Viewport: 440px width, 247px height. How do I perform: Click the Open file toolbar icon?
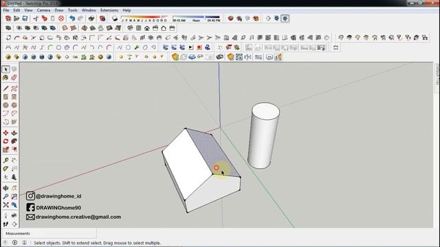[16, 19]
